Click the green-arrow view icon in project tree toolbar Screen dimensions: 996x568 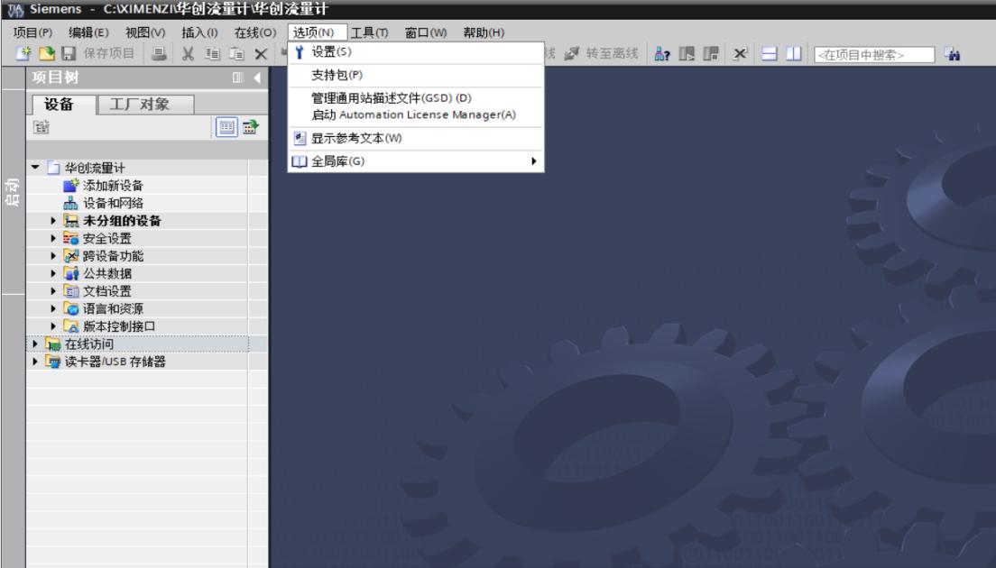pyautogui.click(x=250, y=127)
